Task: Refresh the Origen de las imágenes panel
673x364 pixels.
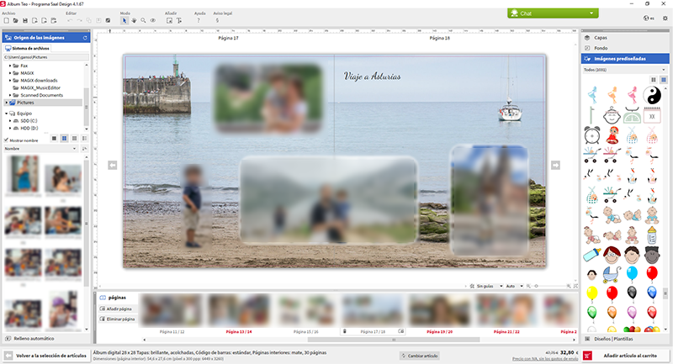Action: [x=85, y=38]
